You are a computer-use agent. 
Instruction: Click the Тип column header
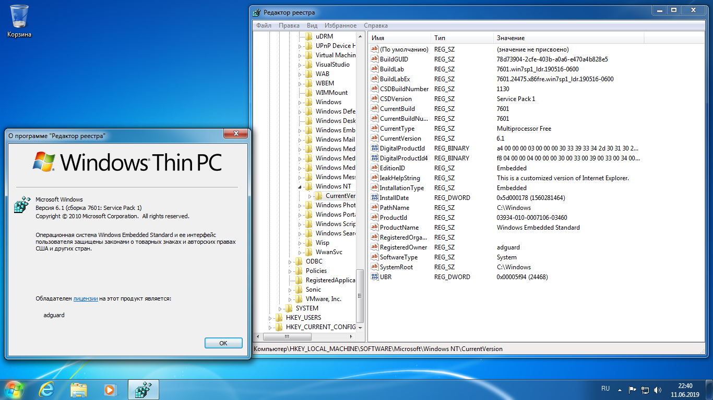click(462, 38)
